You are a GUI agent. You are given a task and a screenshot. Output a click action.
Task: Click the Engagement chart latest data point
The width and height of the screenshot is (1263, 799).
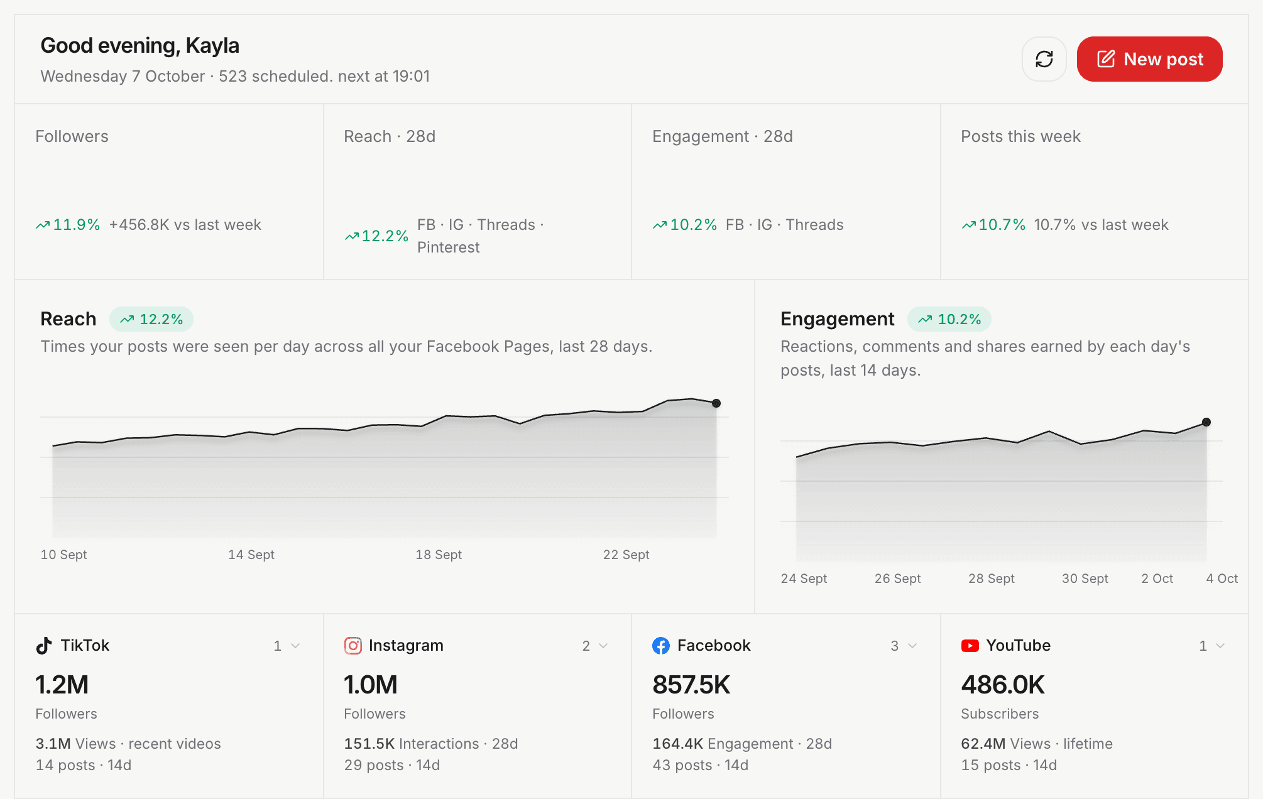tap(1206, 422)
